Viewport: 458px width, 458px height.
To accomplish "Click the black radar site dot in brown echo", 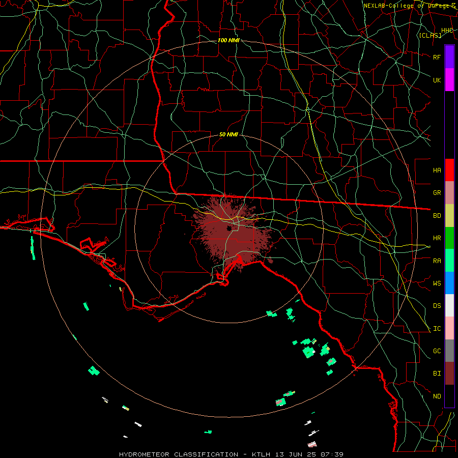I will pos(229,228).
